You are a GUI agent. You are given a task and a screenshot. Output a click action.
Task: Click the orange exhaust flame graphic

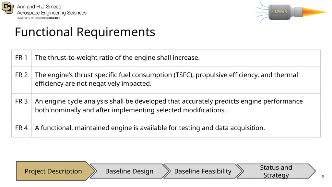(315, 12)
